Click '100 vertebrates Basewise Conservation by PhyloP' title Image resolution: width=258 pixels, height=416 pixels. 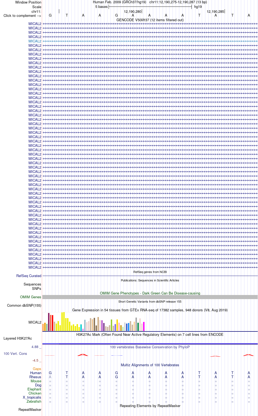[150, 347]
